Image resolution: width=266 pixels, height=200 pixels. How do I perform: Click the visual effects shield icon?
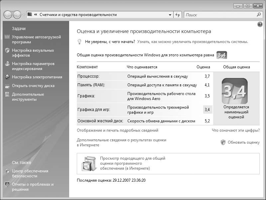tap(7, 50)
